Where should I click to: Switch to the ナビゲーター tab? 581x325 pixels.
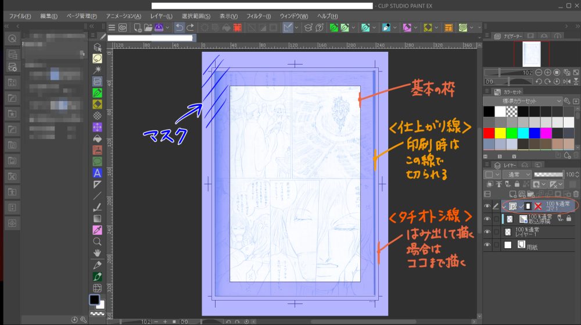(x=509, y=36)
